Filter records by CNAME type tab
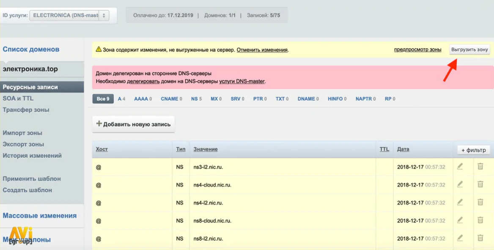The image size is (494, 250). pos(171,99)
